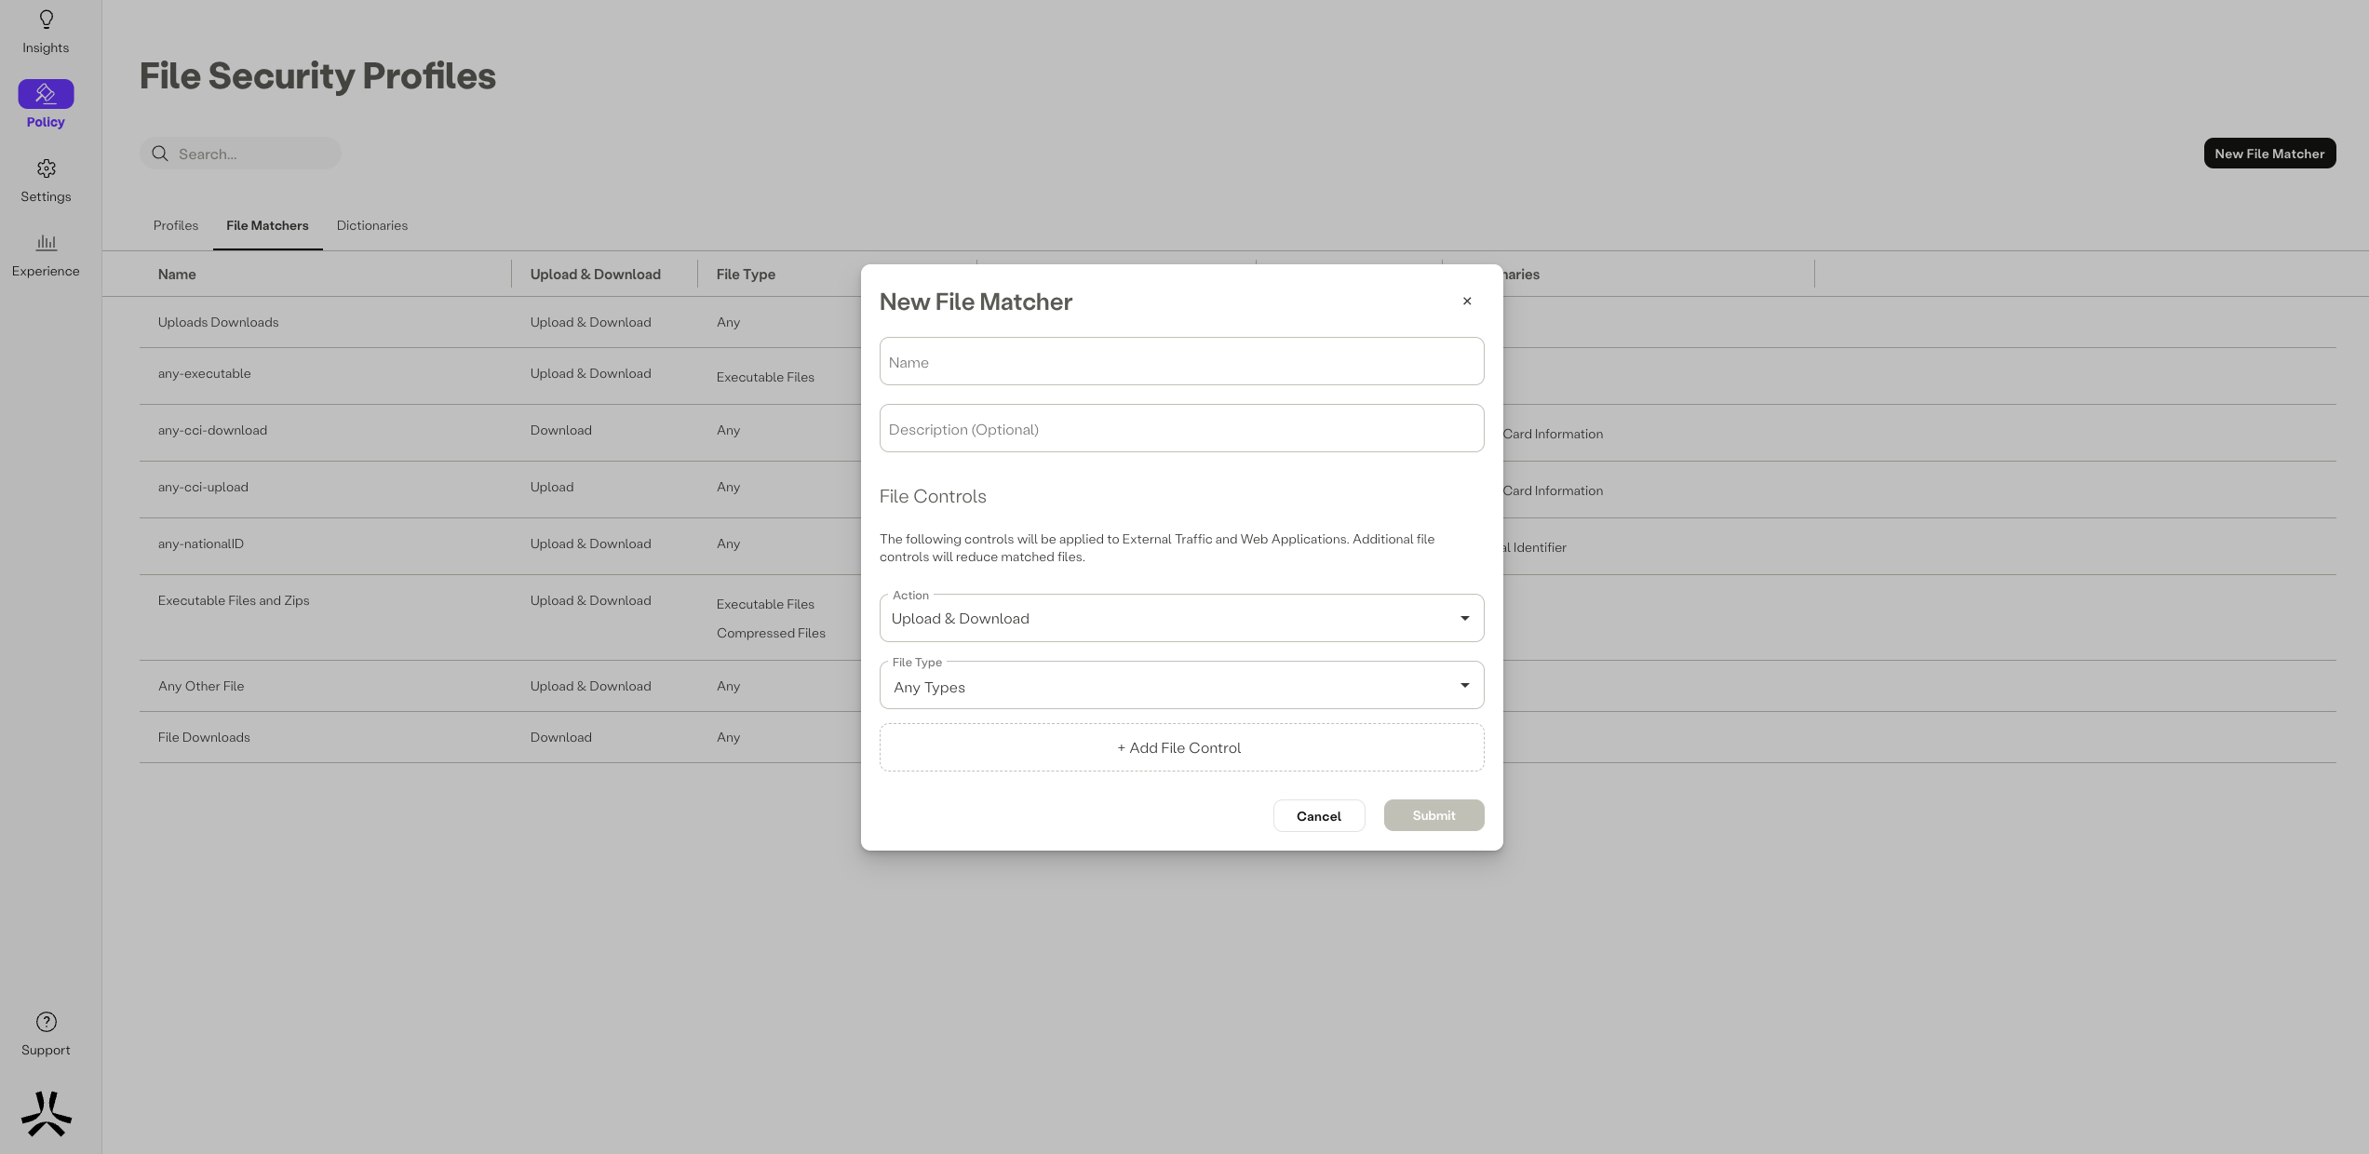2369x1154 pixels.
Task: Focus the Description (Optional) field
Action: tap(1181, 429)
